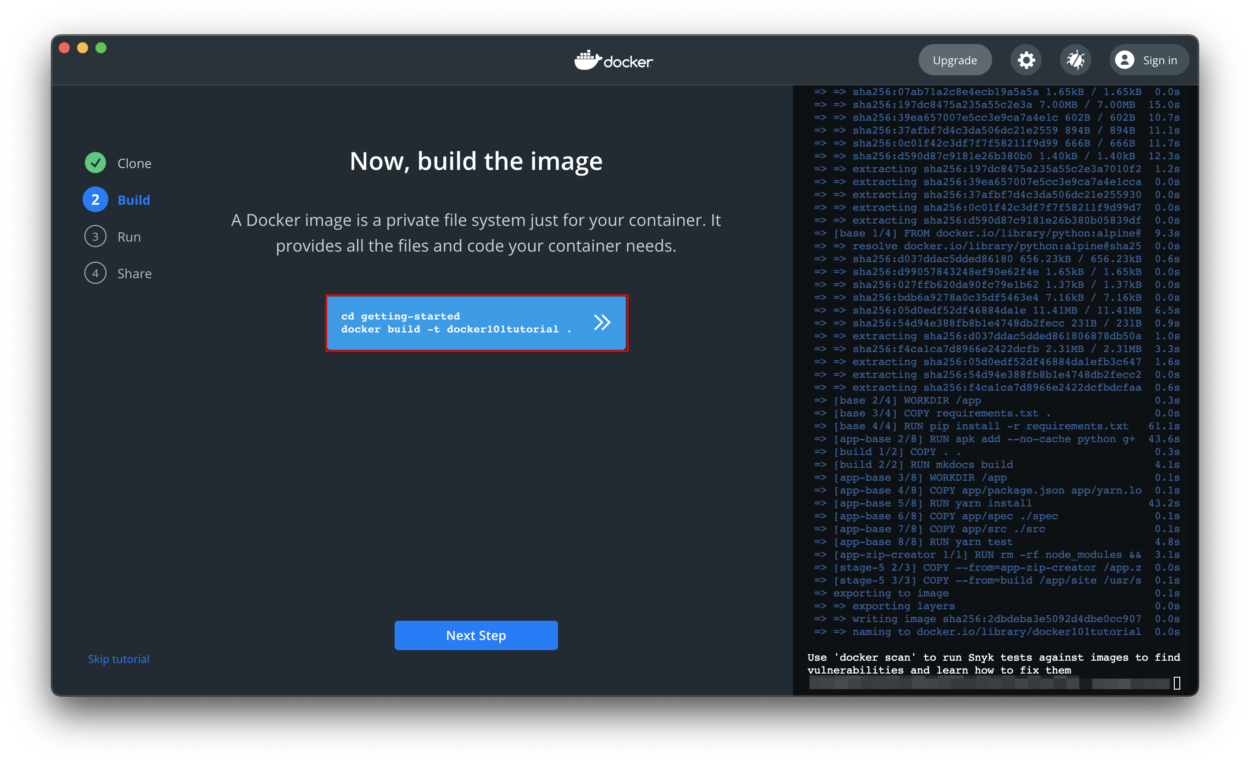Open Docker settings gear icon

1026,61
